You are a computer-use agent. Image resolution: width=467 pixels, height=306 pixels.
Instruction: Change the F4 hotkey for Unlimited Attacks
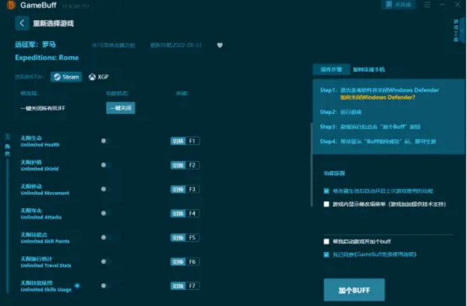(x=185, y=214)
